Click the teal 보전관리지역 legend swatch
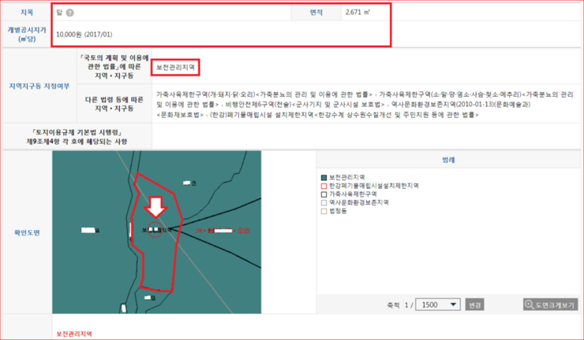 324,178
